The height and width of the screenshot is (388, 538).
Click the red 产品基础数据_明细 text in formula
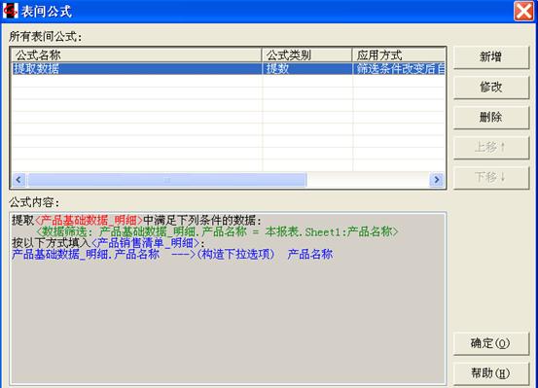[x=89, y=220]
